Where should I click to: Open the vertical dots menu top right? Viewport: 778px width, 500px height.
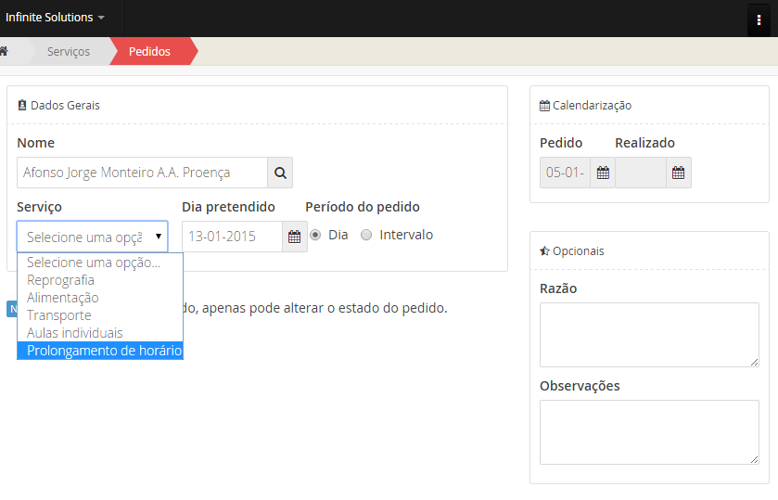coord(759,19)
